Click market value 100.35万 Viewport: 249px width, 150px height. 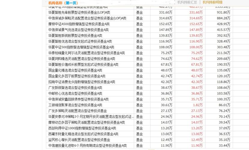(223, 99)
